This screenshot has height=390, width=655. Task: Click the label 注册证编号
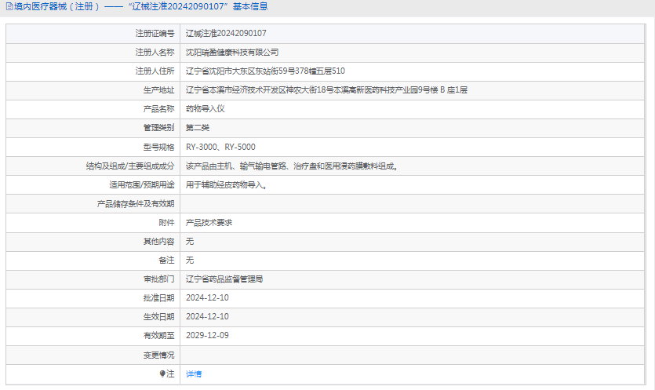click(x=155, y=34)
